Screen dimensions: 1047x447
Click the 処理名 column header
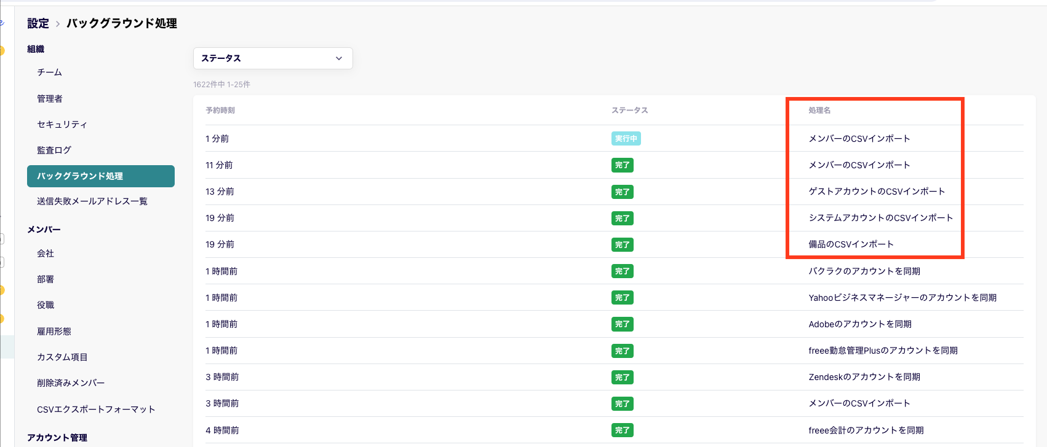(x=819, y=111)
